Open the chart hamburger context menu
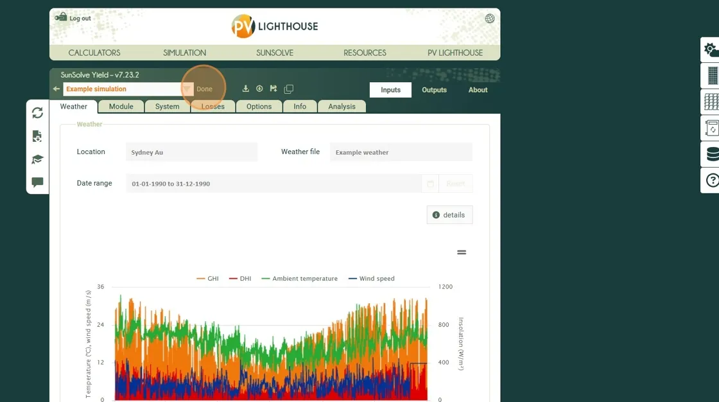The height and width of the screenshot is (402, 719). pos(462,252)
